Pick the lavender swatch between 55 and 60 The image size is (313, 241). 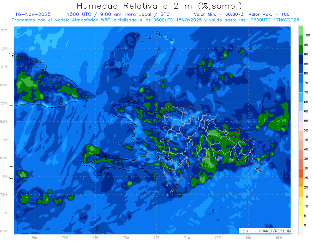tap(301, 116)
